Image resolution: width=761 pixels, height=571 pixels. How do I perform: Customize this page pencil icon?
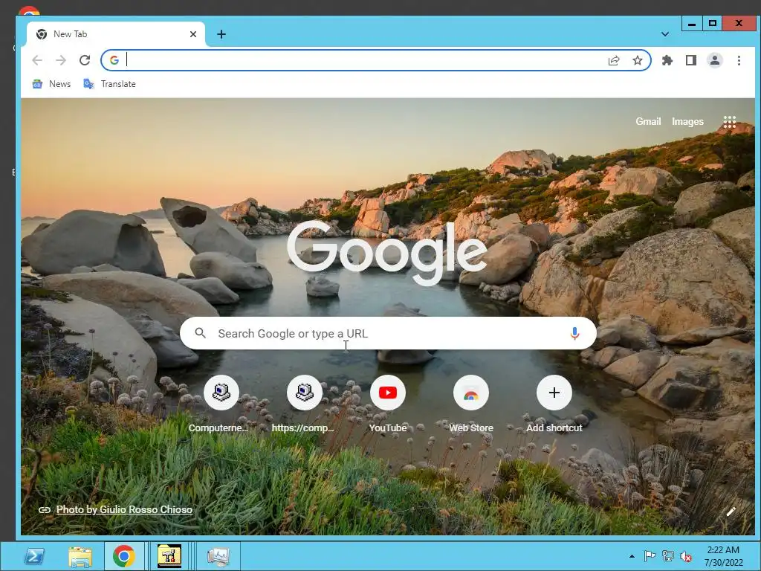click(x=731, y=512)
